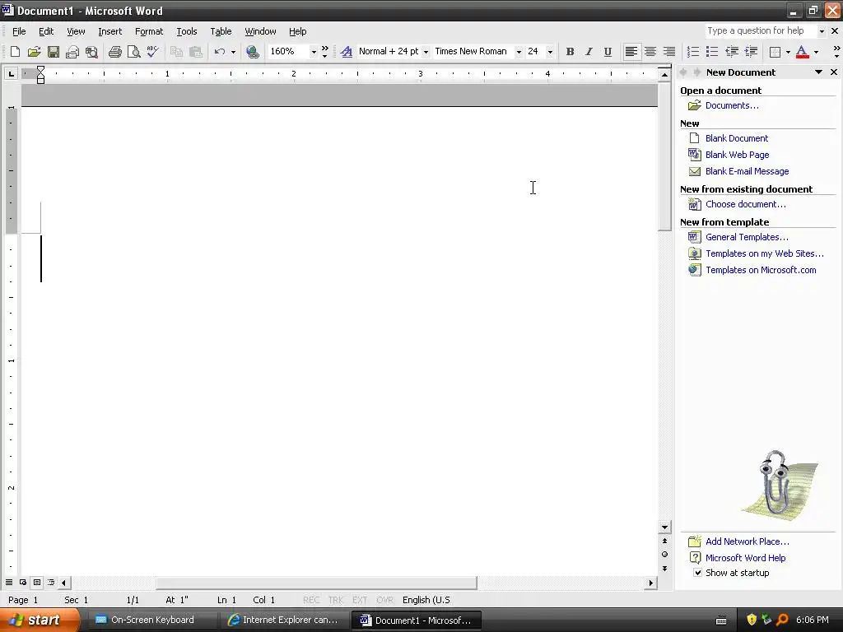The height and width of the screenshot is (632, 843).
Task: Click the Insert Hyperlink globe icon
Action: click(253, 52)
